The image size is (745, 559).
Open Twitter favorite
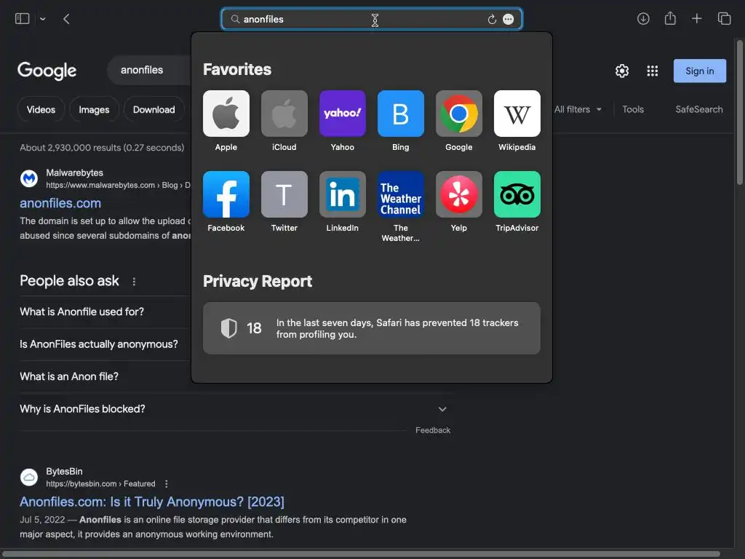coord(284,202)
